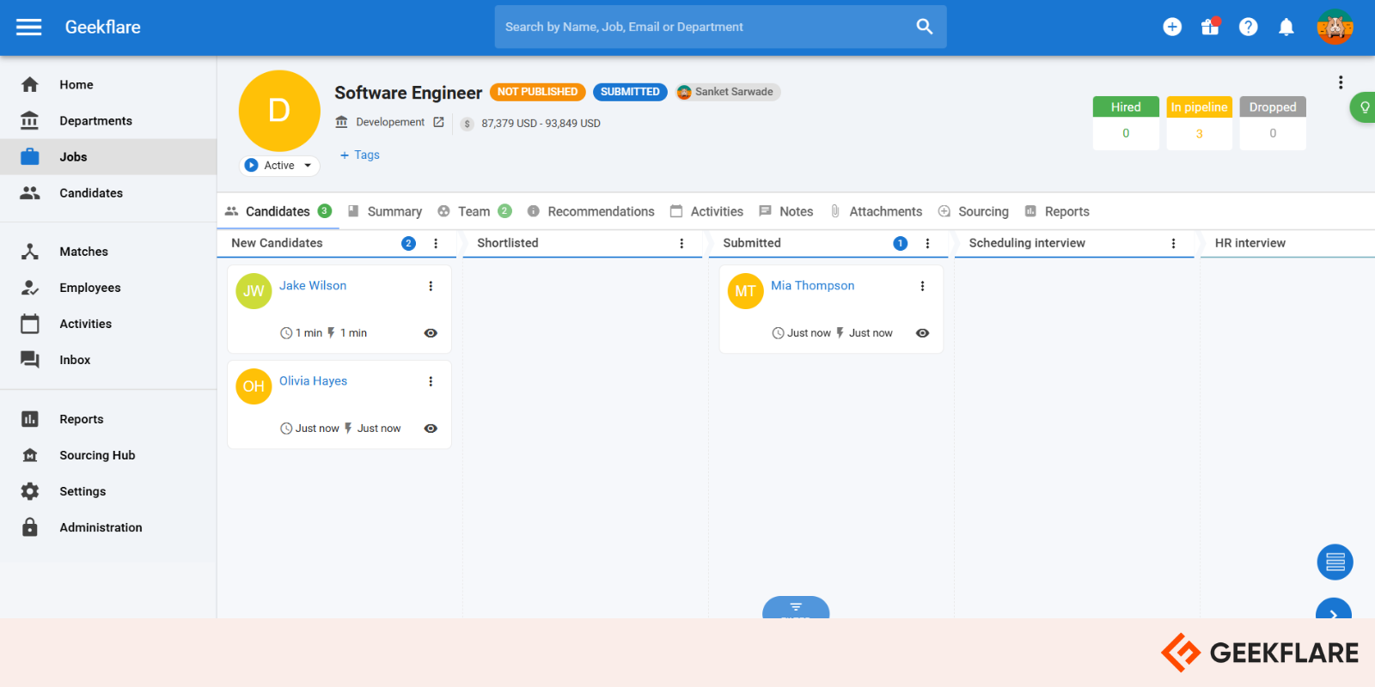The height and width of the screenshot is (687, 1375).
Task: Switch to the Notes tab
Action: pos(786,211)
